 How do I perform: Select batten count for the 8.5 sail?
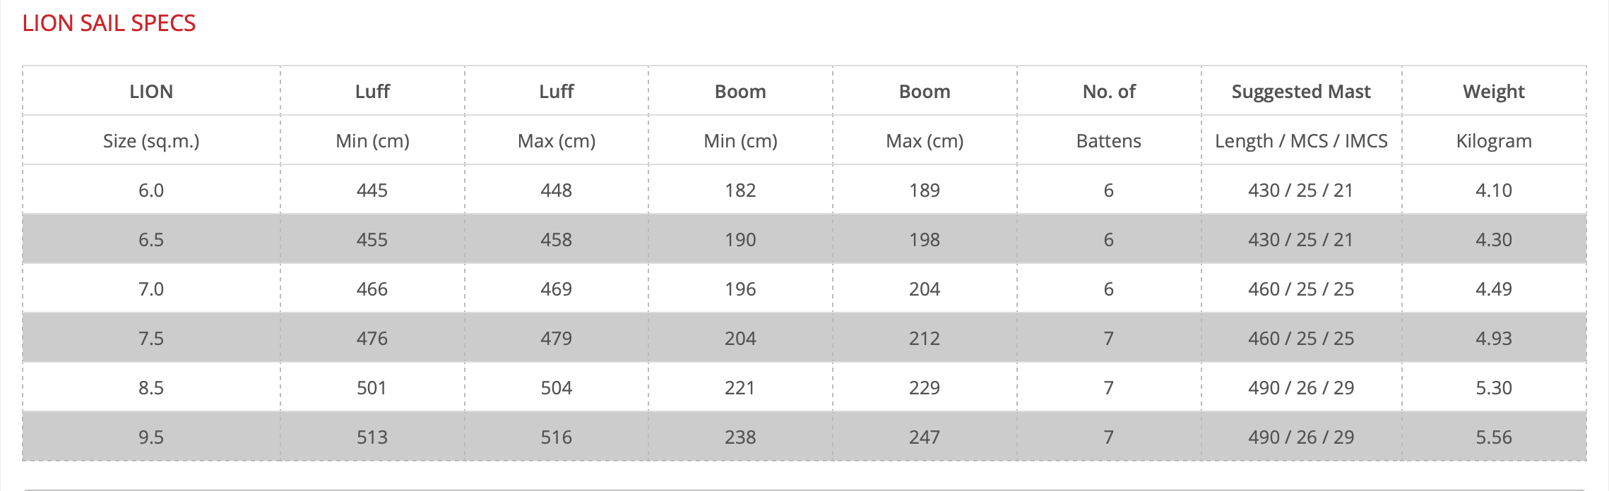pos(1108,388)
